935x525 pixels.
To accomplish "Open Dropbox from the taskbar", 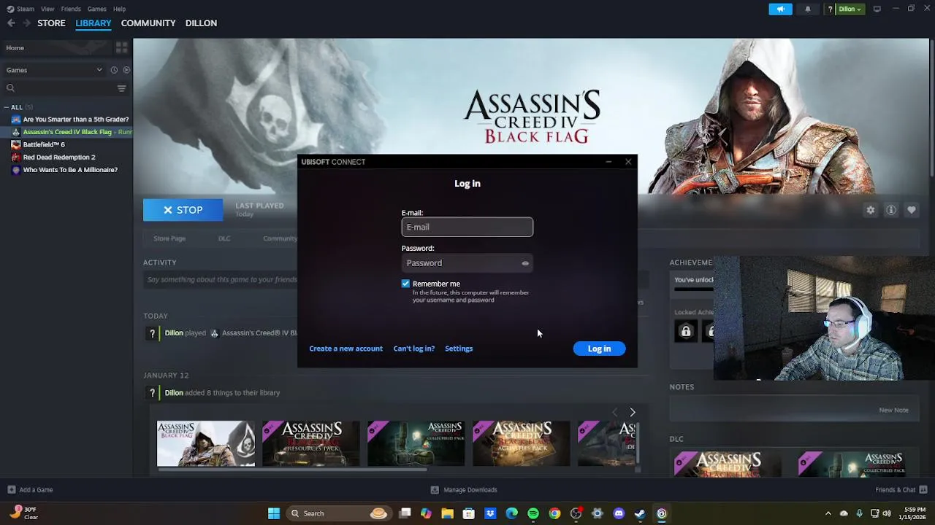I will pyautogui.click(x=490, y=513).
